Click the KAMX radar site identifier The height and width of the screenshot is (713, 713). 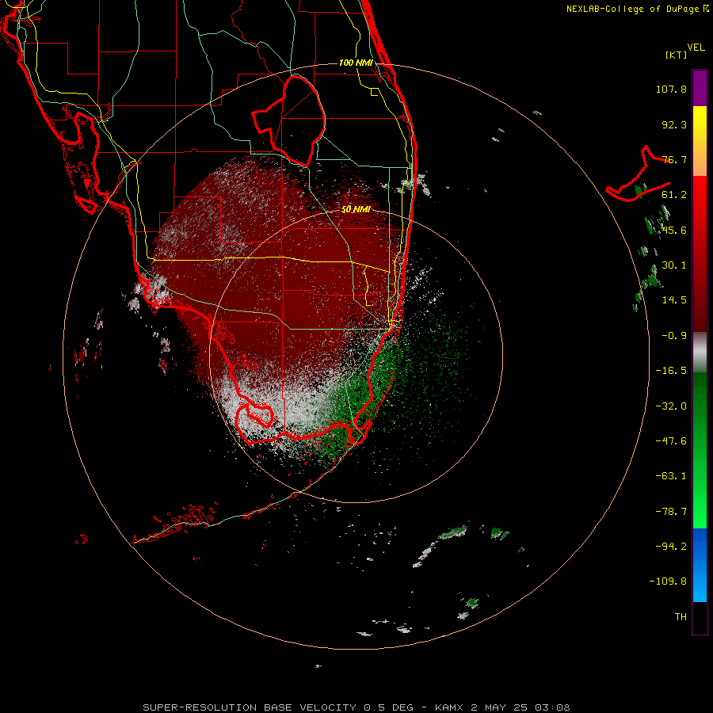coord(448,707)
